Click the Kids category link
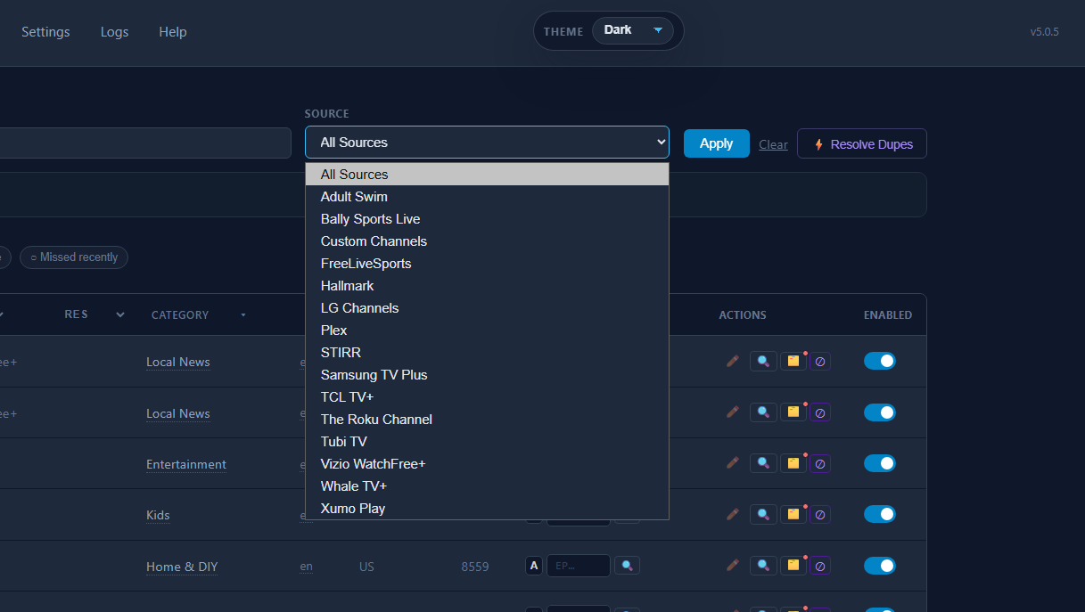The width and height of the screenshot is (1085, 612). coord(158,515)
